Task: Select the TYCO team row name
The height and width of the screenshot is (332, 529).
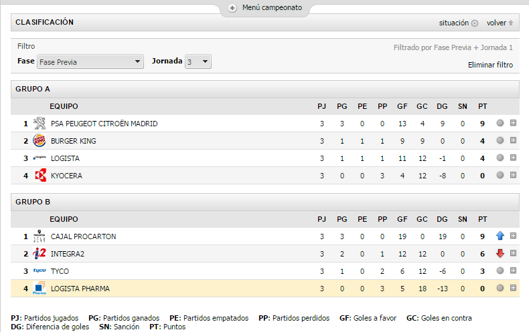Action: [x=60, y=271]
